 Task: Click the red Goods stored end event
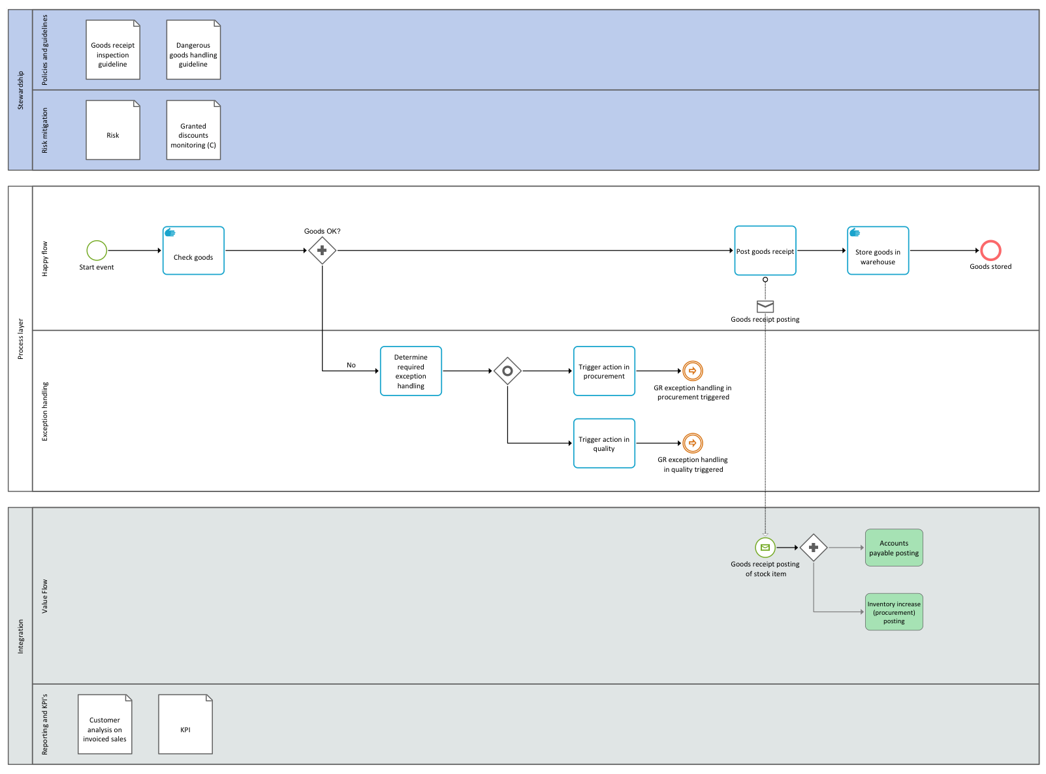[991, 250]
